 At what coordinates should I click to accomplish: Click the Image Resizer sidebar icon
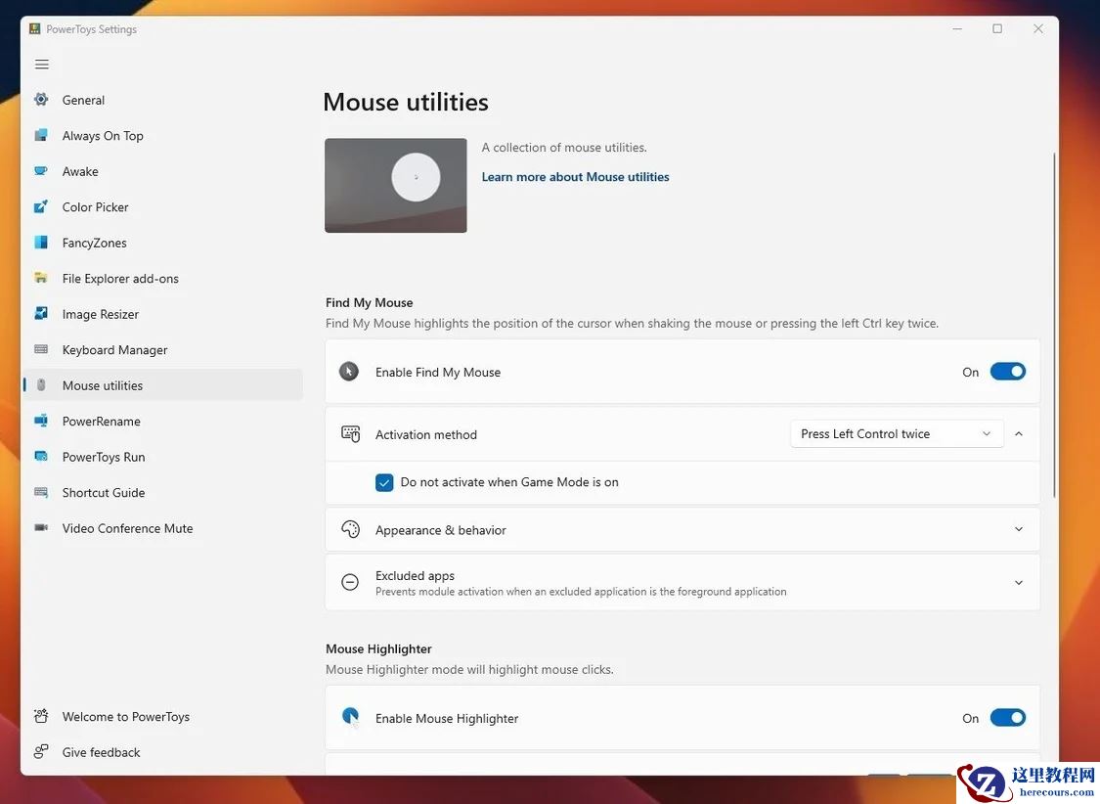(41, 314)
